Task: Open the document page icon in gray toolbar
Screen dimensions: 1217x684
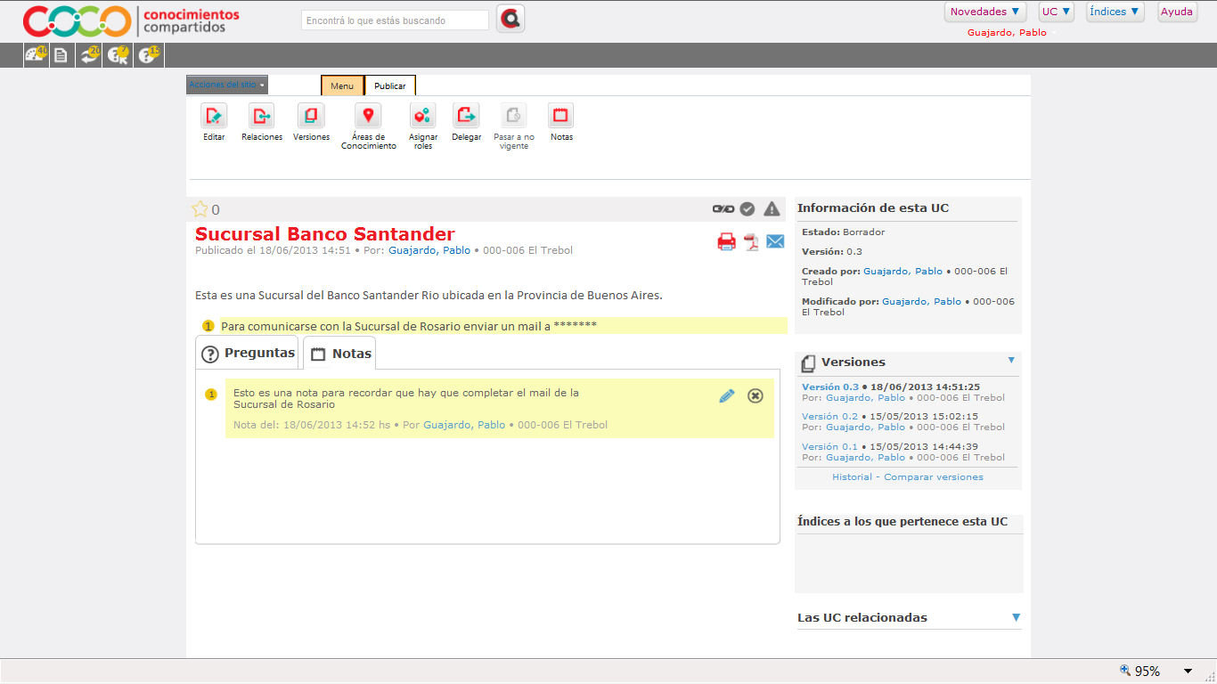Action: 61,55
